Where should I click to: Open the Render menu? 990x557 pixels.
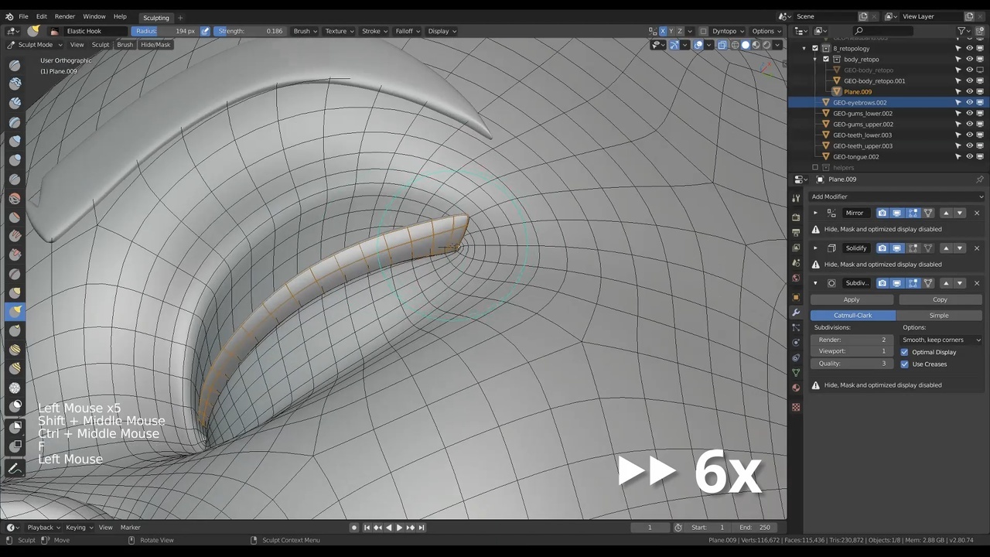[65, 16]
